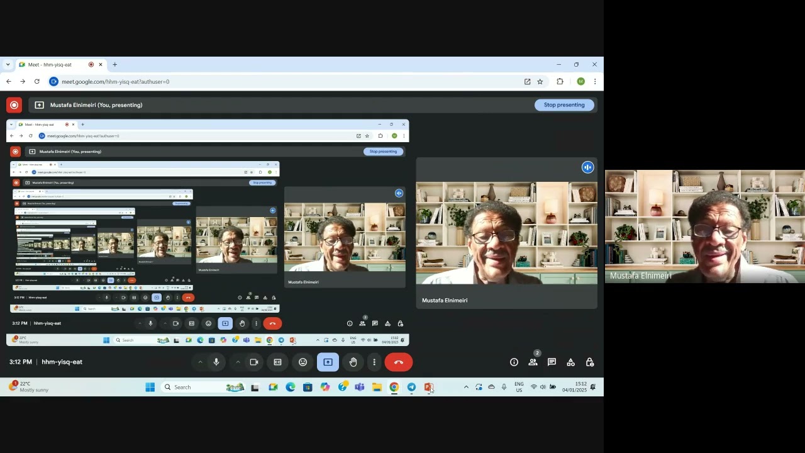
Task: Toggle the camera in Meet controls
Action: (x=254, y=362)
